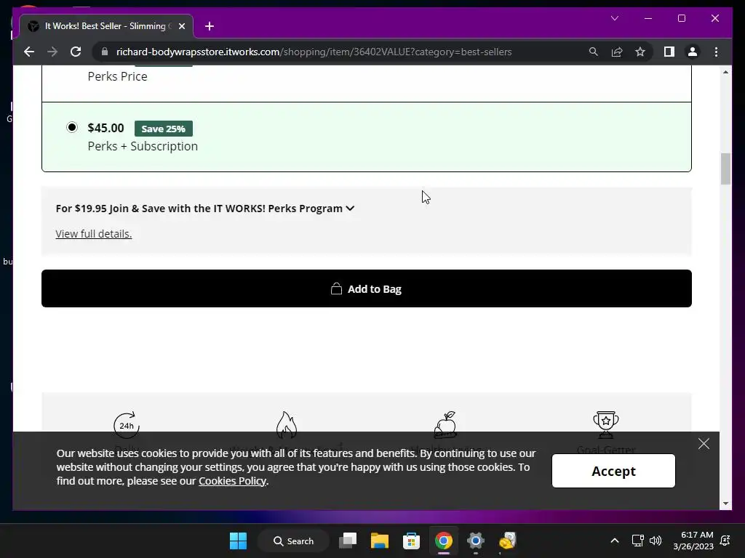This screenshot has width=745, height=558.
Task: Open Chrome three-dot menu
Action: [716, 52]
